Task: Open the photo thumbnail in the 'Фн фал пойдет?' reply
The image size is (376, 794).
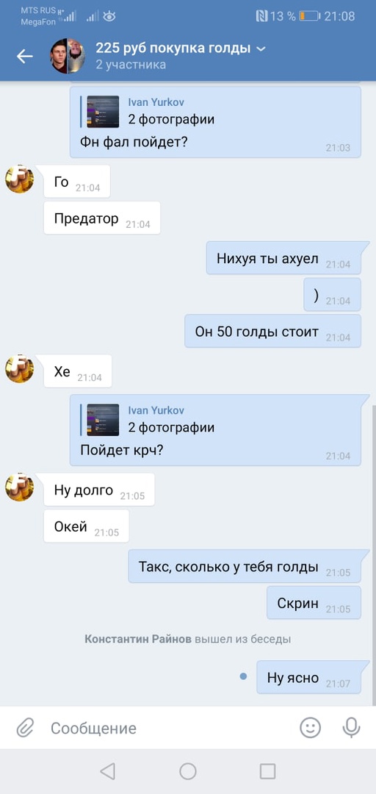Action: (x=103, y=112)
